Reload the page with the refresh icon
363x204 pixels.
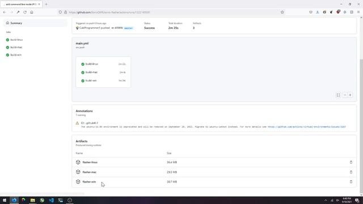point(25,12)
